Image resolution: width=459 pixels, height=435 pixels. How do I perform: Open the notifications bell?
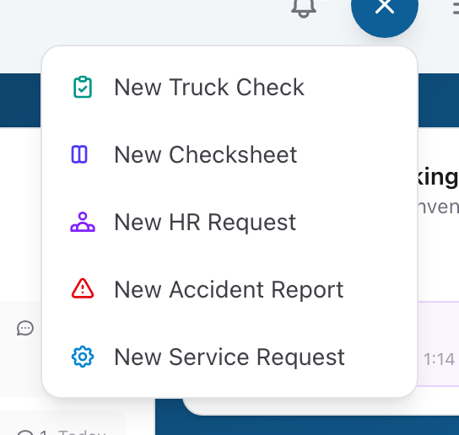(304, 8)
